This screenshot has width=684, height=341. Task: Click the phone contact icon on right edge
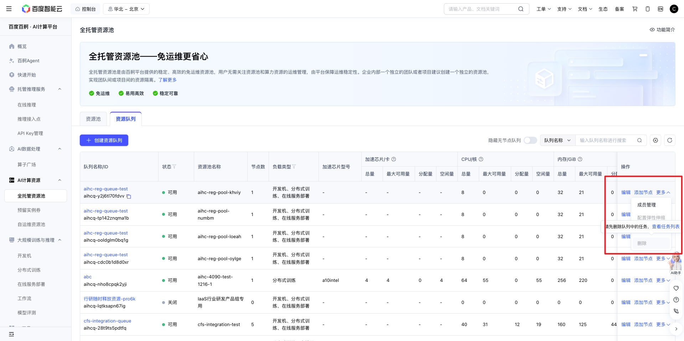[x=676, y=311]
